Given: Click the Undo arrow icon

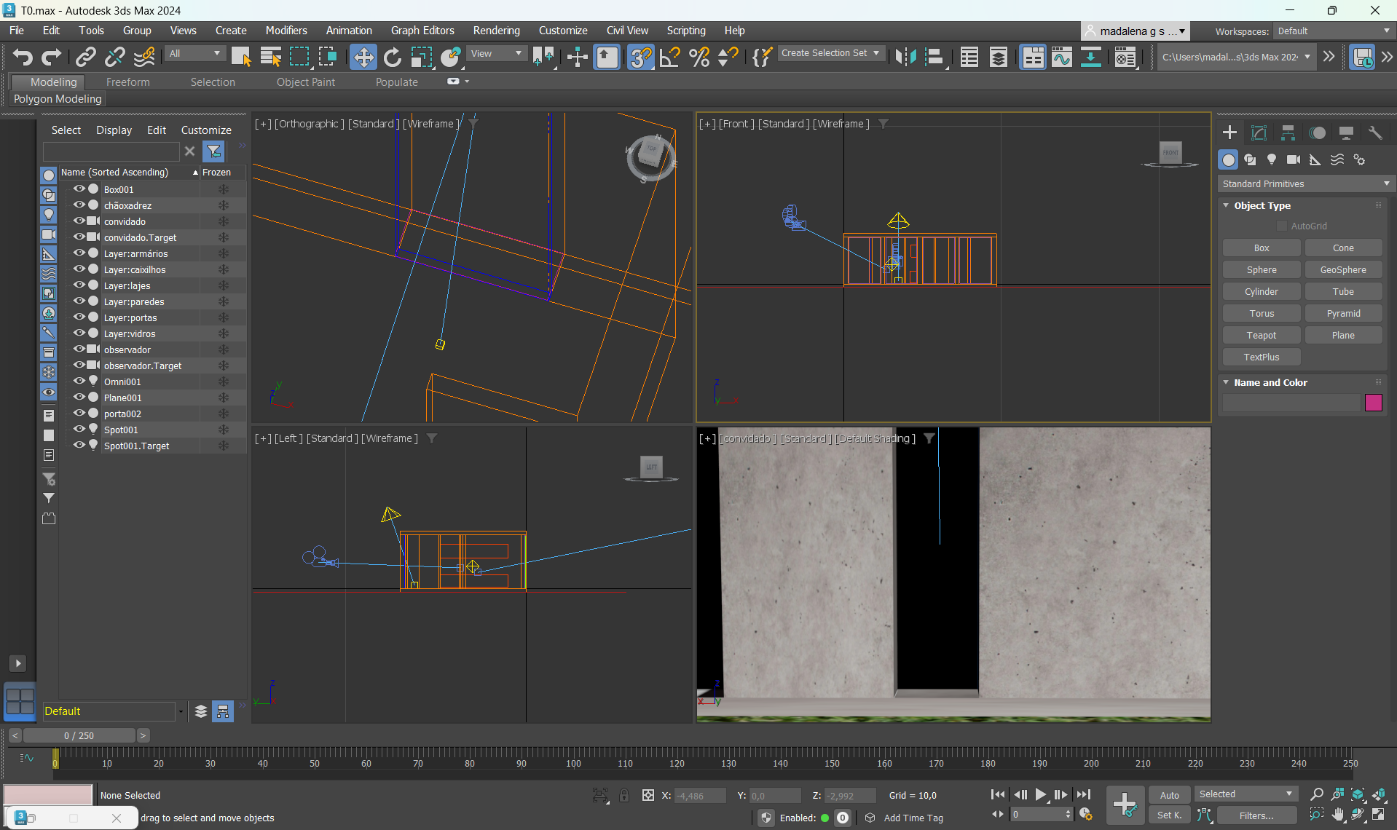Looking at the screenshot, I should (x=23, y=57).
